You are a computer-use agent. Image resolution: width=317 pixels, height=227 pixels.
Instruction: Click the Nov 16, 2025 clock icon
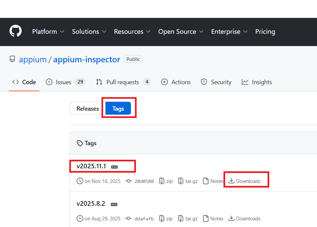pos(80,181)
